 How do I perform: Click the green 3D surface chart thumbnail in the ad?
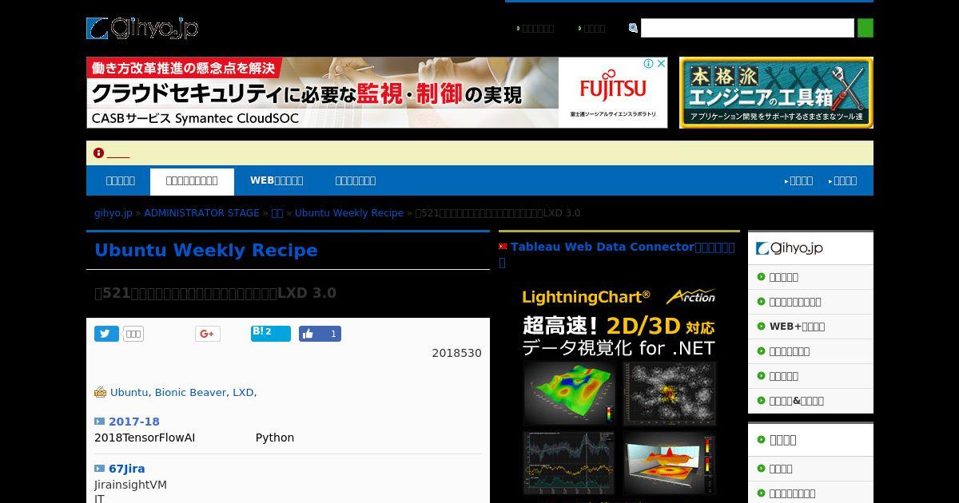point(569,393)
